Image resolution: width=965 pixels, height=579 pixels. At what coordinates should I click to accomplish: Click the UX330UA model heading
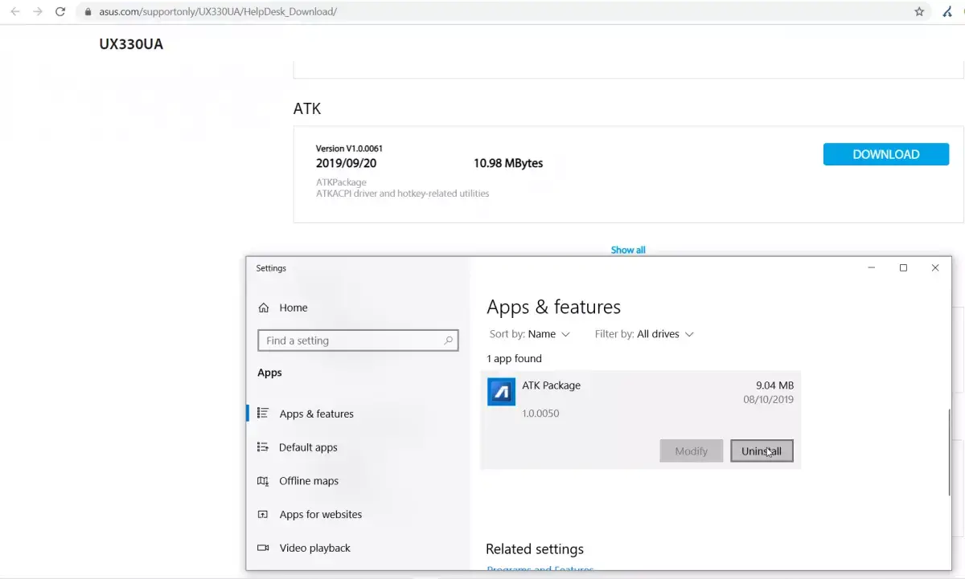[131, 44]
